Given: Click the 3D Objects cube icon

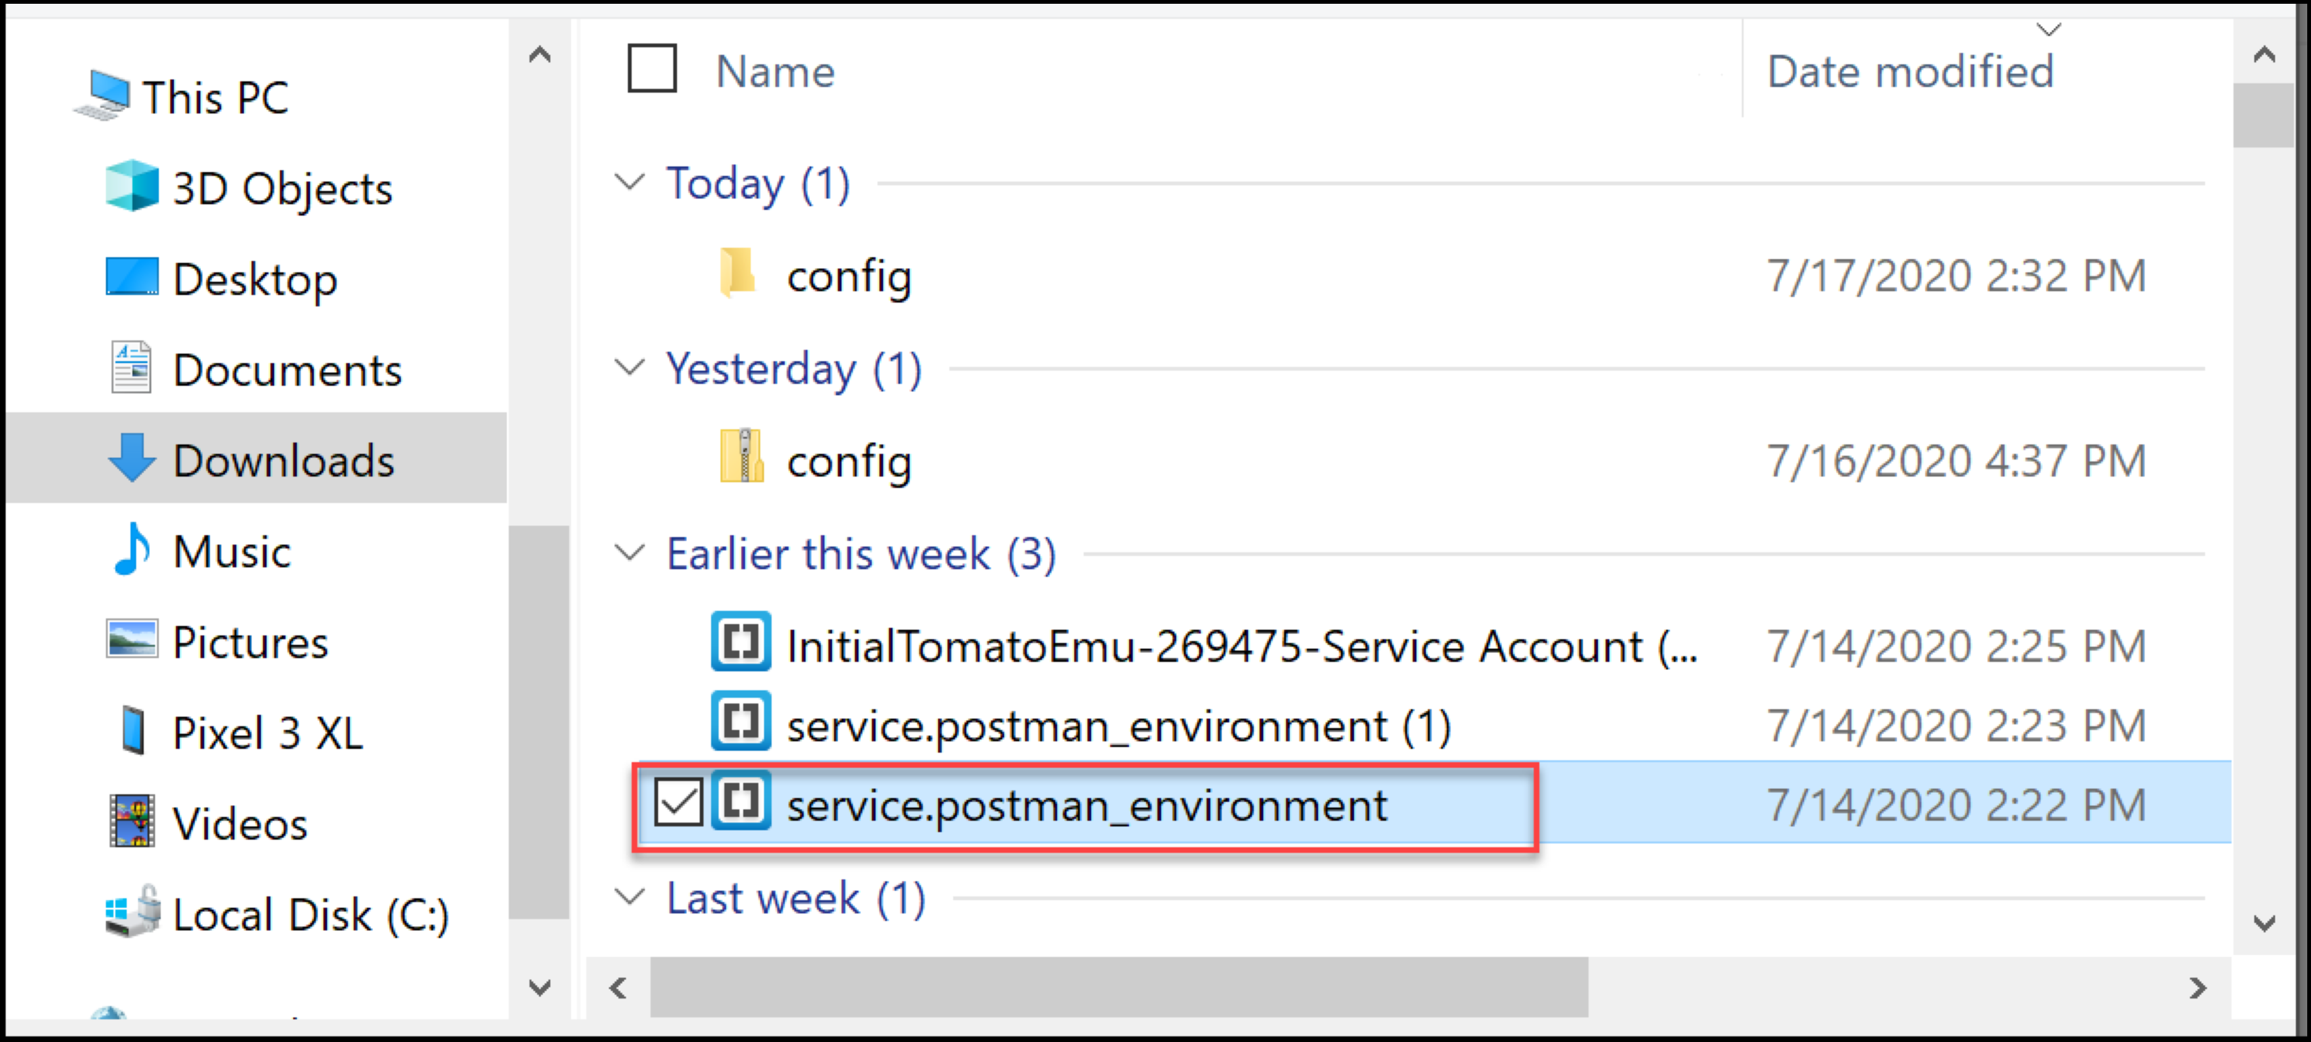Looking at the screenshot, I should coord(132,185).
